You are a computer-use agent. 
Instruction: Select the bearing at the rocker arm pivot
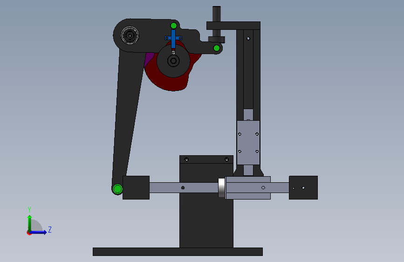(130, 35)
